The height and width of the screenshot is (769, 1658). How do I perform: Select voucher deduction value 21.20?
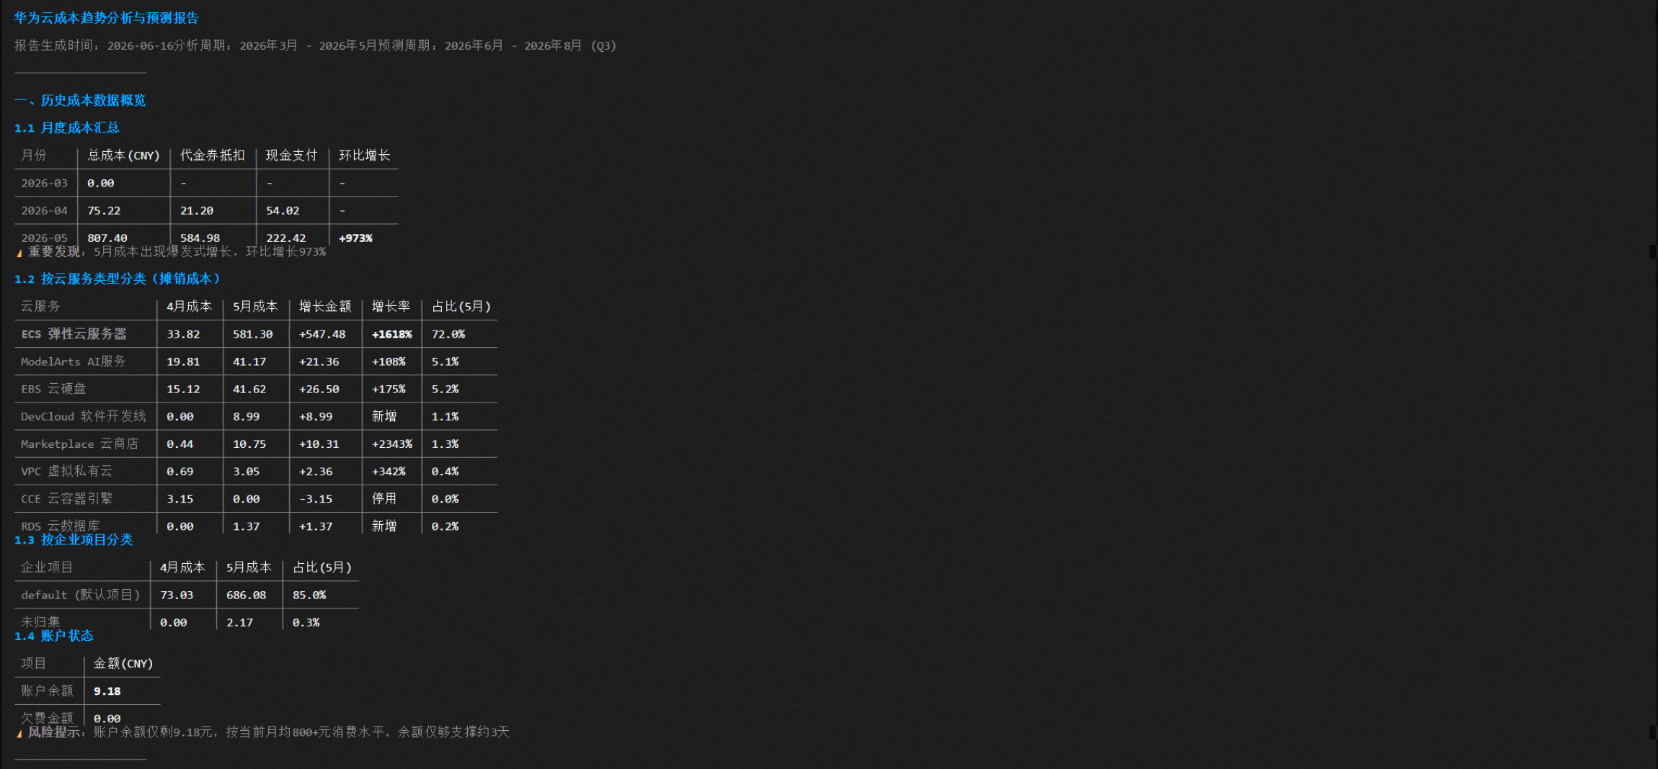(197, 210)
